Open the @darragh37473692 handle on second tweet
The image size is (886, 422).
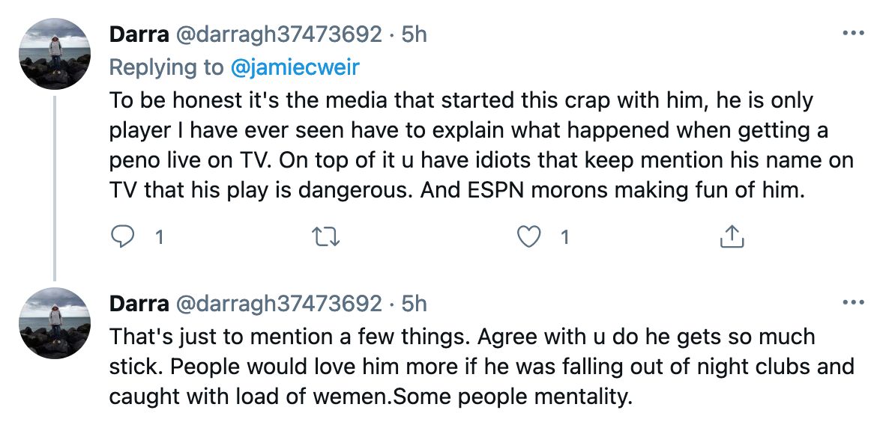tap(278, 304)
